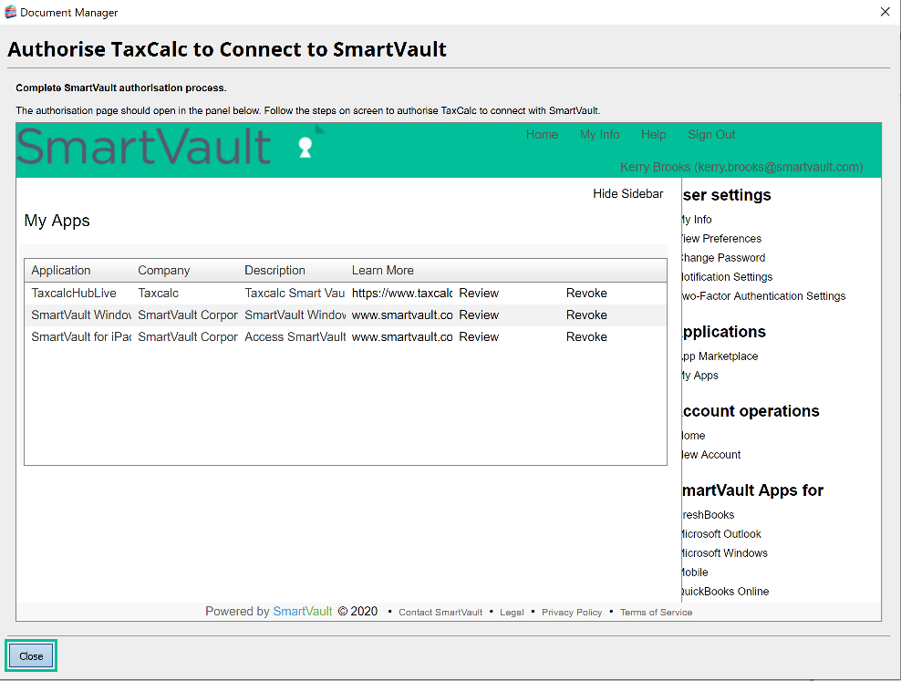The image size is (901, 681).
Task: Open QuickBooks Online under SmartVault Apps
Action: (725, 591)
